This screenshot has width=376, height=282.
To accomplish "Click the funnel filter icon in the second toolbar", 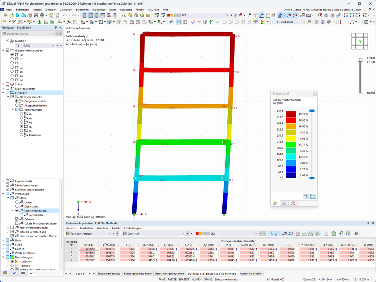I will tap(171, 22).
